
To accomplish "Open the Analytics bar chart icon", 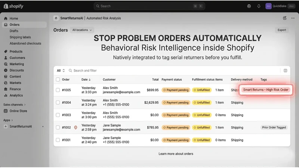I will (x=6, y=96).
